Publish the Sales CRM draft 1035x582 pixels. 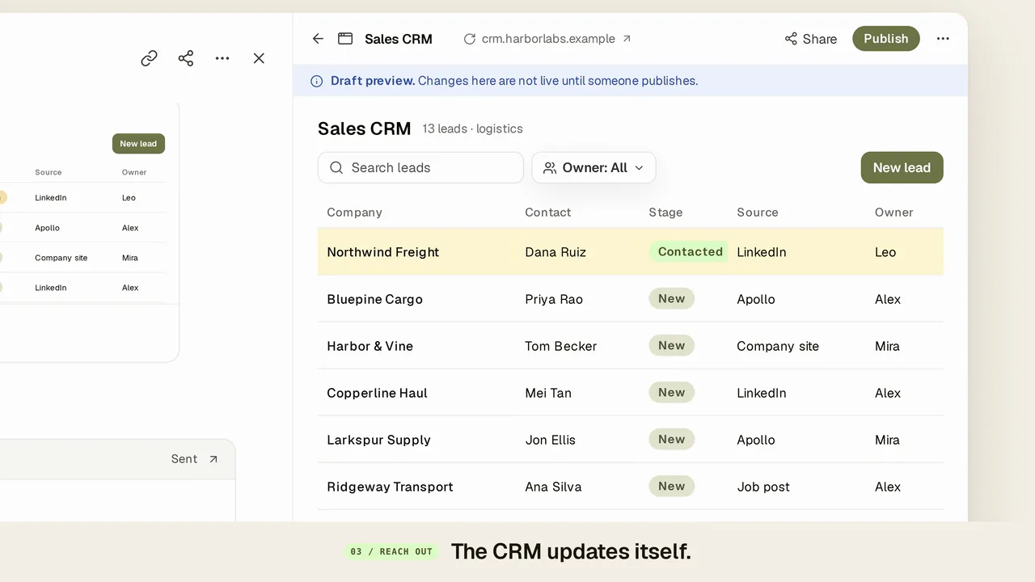(885, 39)
